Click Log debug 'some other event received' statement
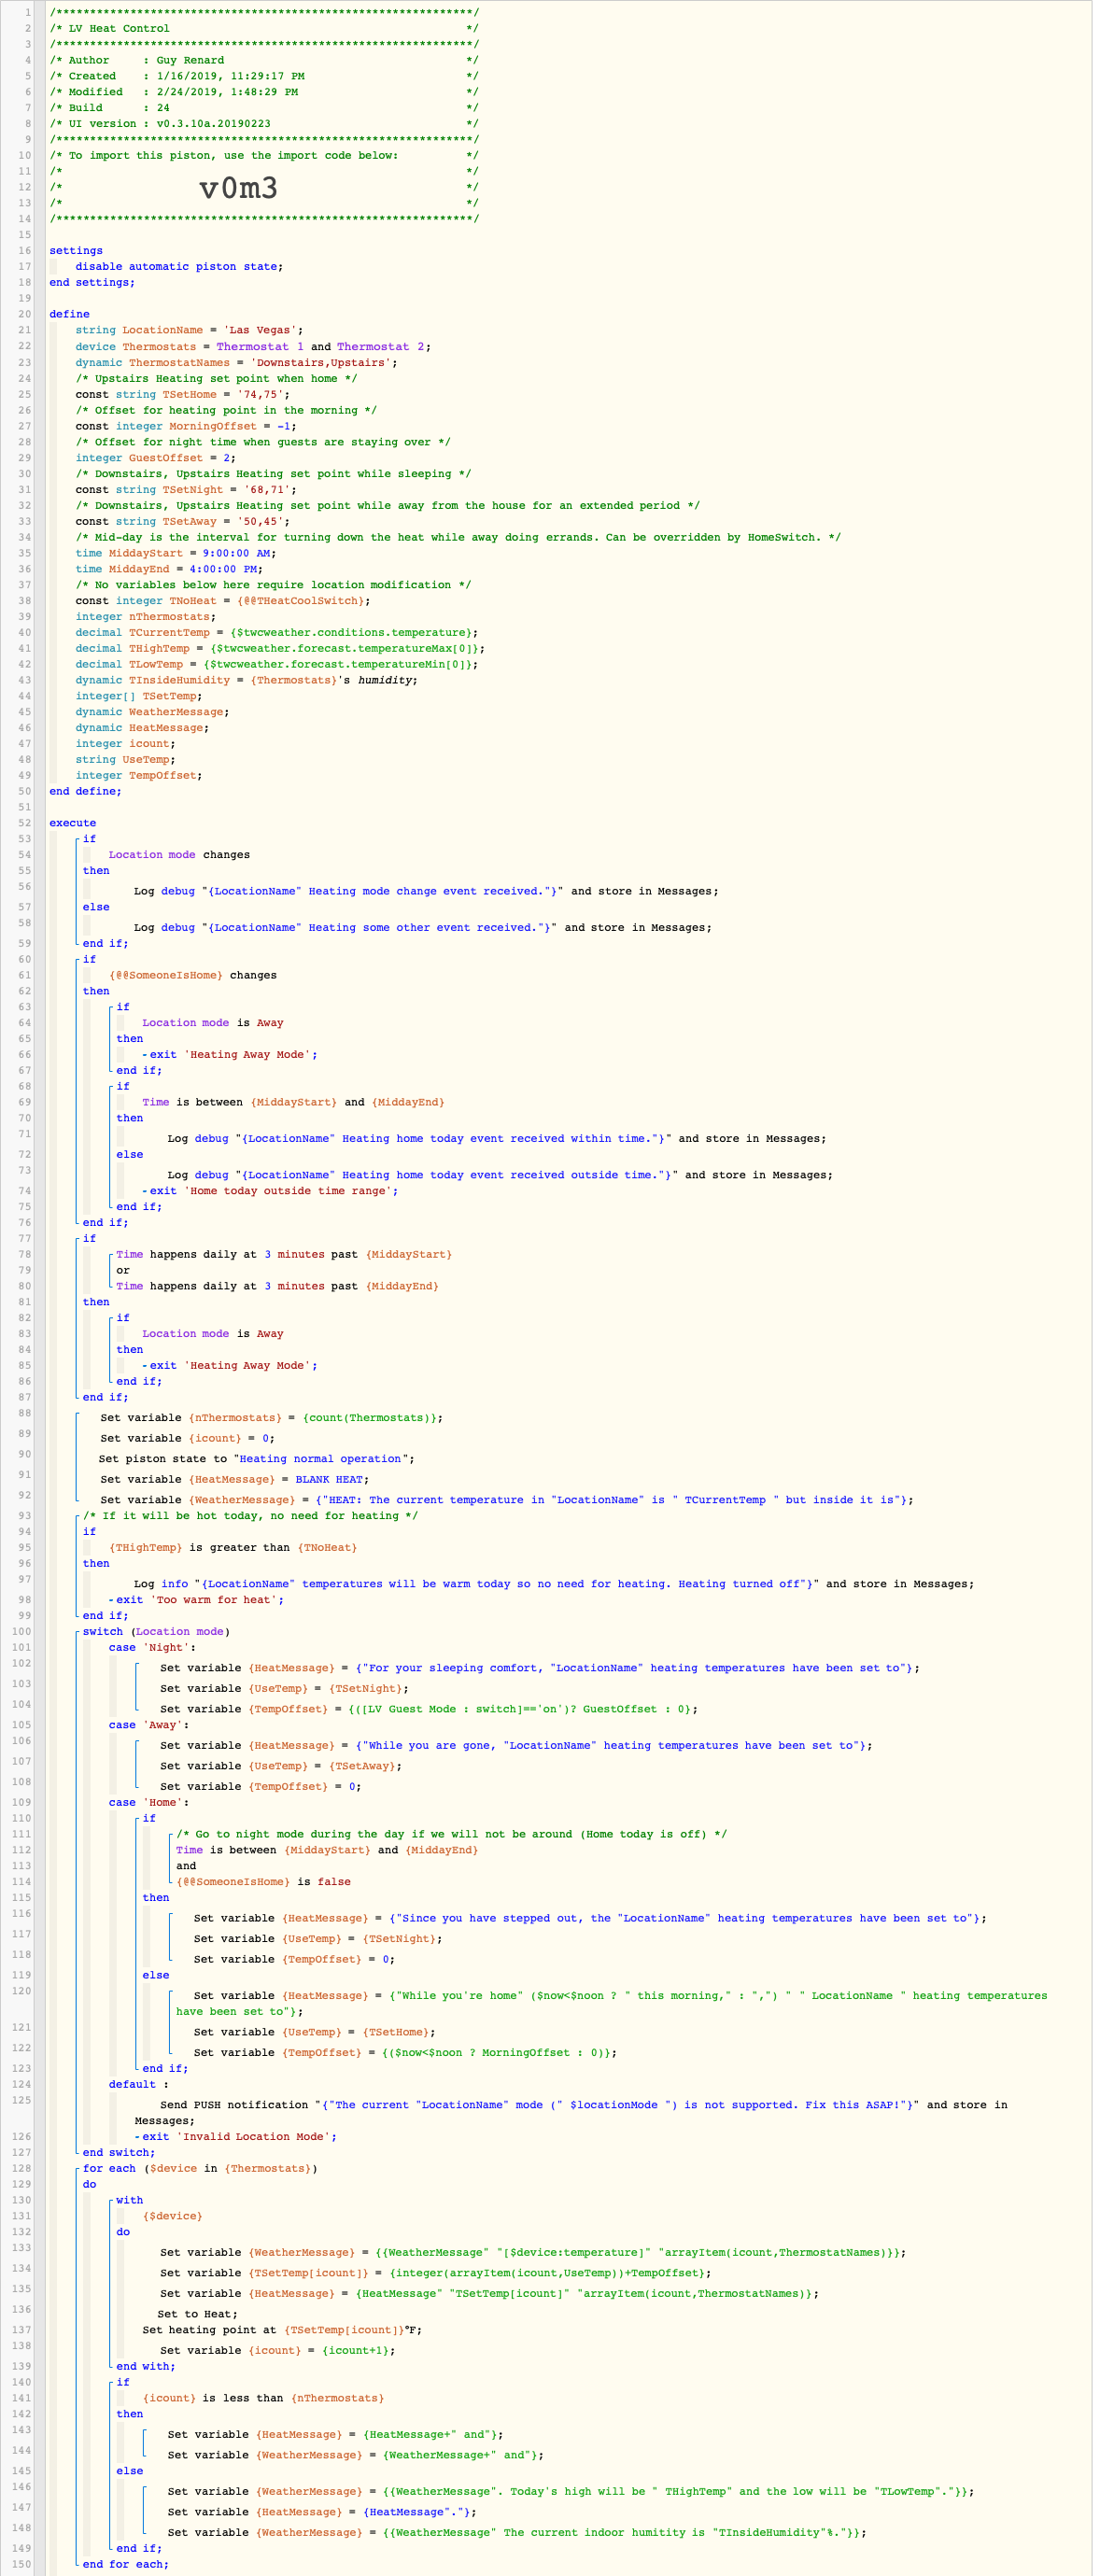Image resolution: width=1100 pixels, height=2576 pixels. click(x=423, y=928)
